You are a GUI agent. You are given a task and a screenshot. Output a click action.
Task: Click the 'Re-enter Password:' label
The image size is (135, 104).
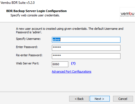(29, 55)
